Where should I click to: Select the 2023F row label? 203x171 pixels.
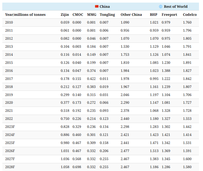[x=10, y=127]
